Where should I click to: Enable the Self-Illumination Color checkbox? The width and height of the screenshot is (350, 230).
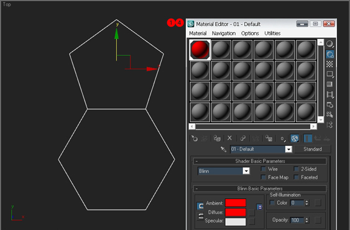point(272,203)
